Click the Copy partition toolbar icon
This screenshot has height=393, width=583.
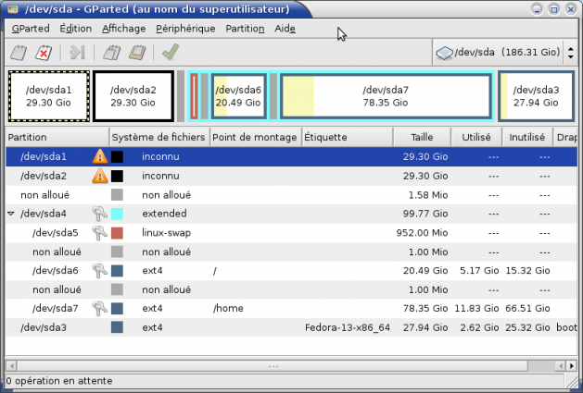pyautogui.click(x=111, y=53)
